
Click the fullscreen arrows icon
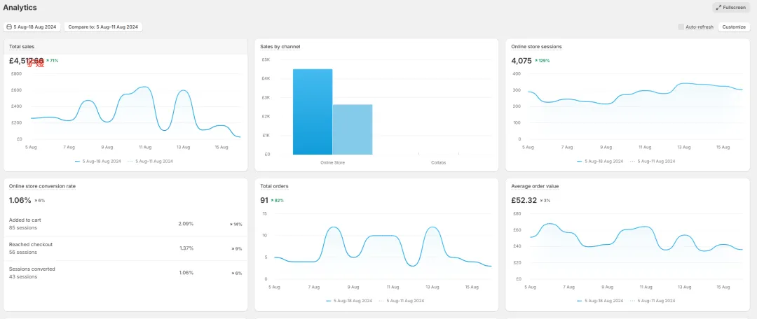[718, 8]
